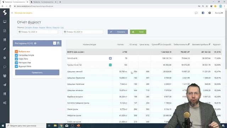The width and height of the screenshot is (227, 128).
Task: Click the blue Показать button
Action: pyautogui.click(x=118, y=32)
